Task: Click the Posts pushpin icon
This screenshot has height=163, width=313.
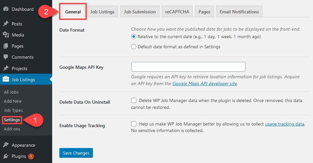Action: (x=6, y=24)
